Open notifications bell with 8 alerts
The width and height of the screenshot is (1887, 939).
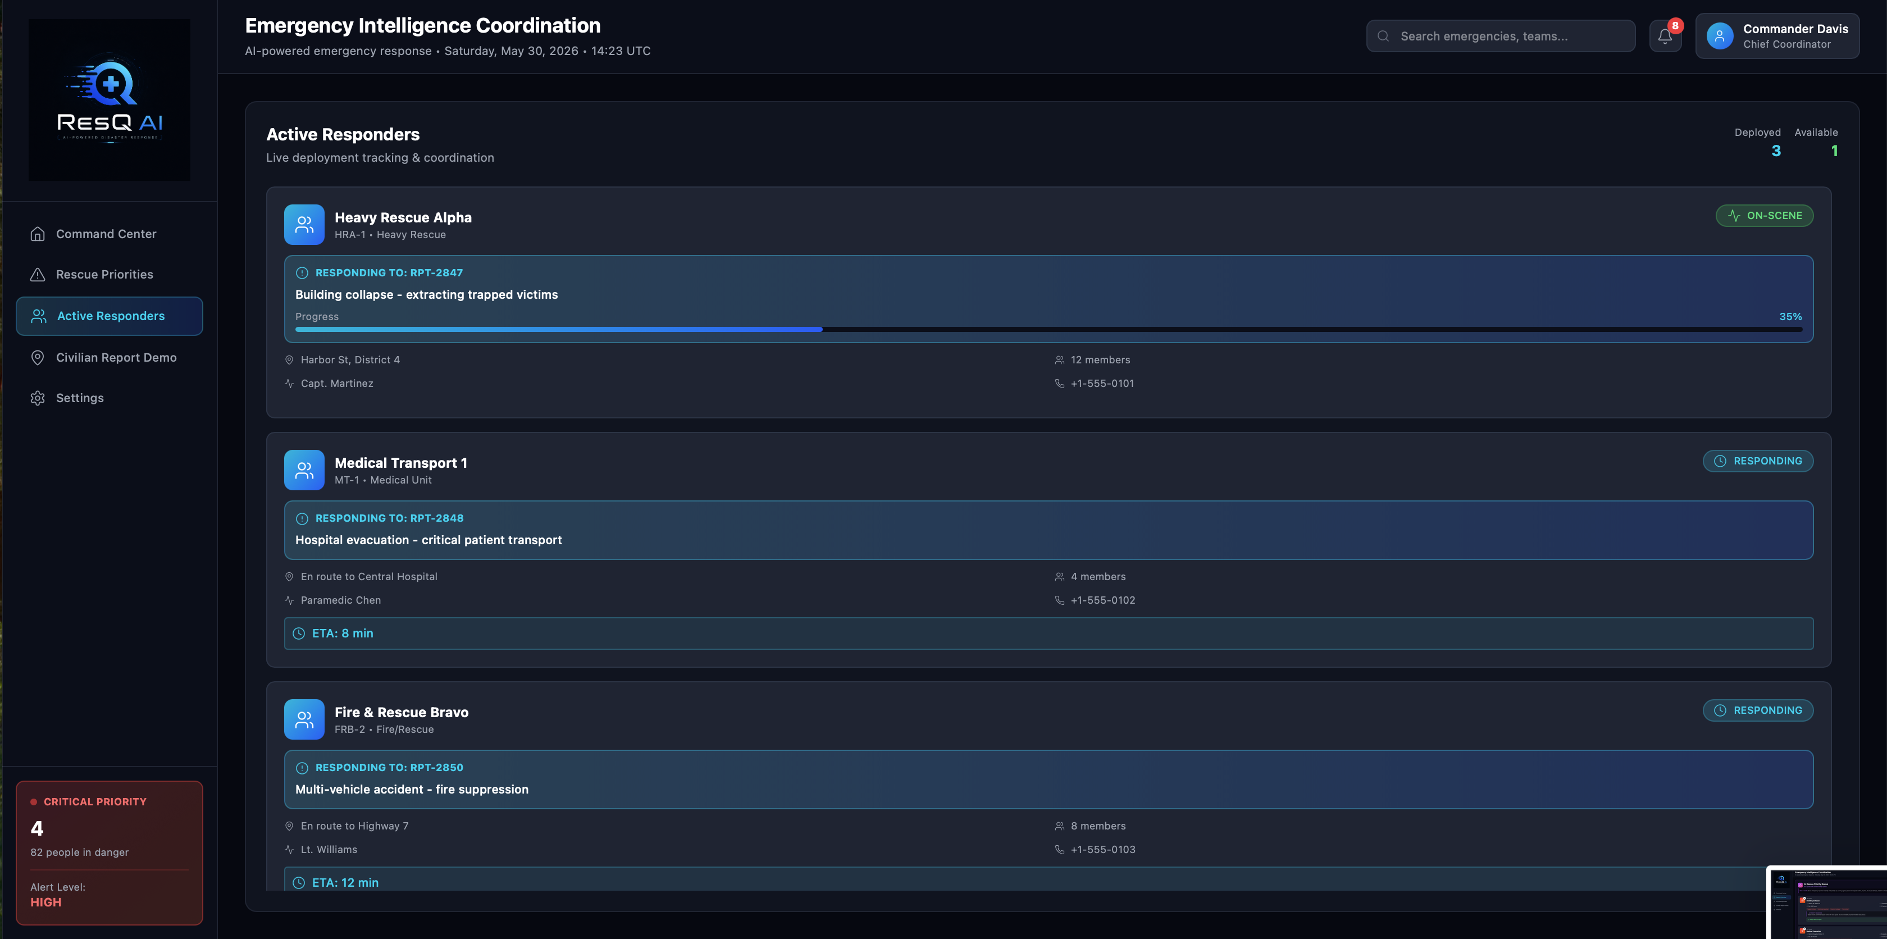pyautogui.click(x=1665, y=36)
